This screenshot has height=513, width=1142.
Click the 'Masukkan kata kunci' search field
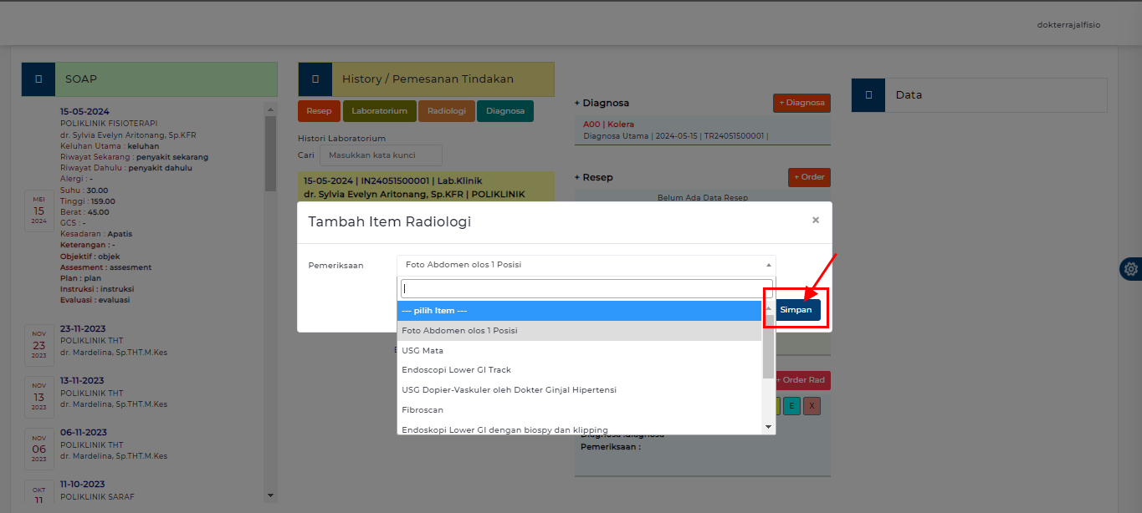pyautogui.click(x=381, y=155)
